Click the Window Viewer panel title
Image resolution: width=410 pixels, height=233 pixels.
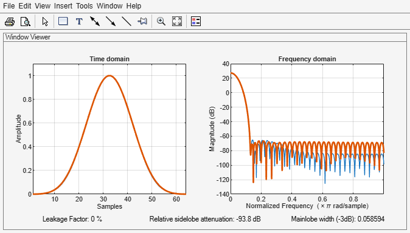[28, 37]
